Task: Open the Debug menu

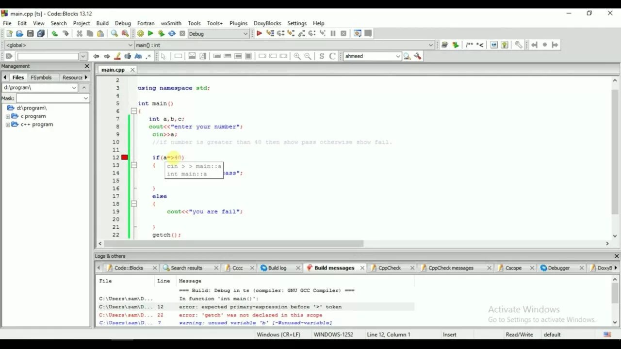Action: [123, 23]
